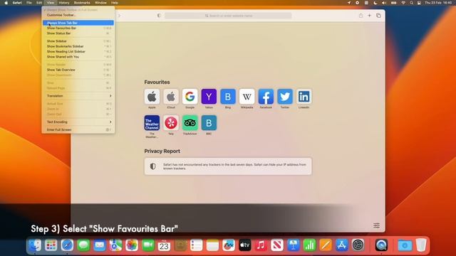Open Keynote from the Dock
The height and width of the screenshot is (256, 456).
(293, 245)
